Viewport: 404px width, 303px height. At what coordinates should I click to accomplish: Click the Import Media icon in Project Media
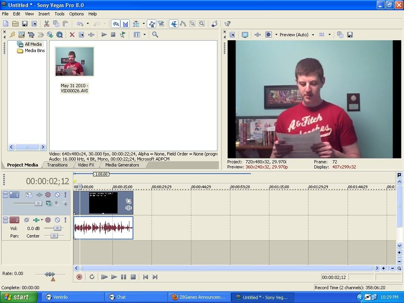(21, 35)
